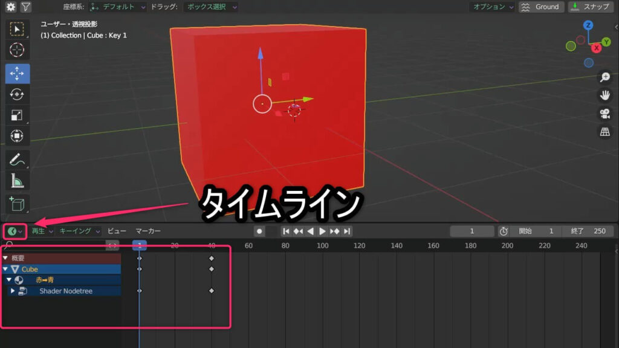
Task: Switch perspective/orthographic grid icon
Action: pos(604,132)
